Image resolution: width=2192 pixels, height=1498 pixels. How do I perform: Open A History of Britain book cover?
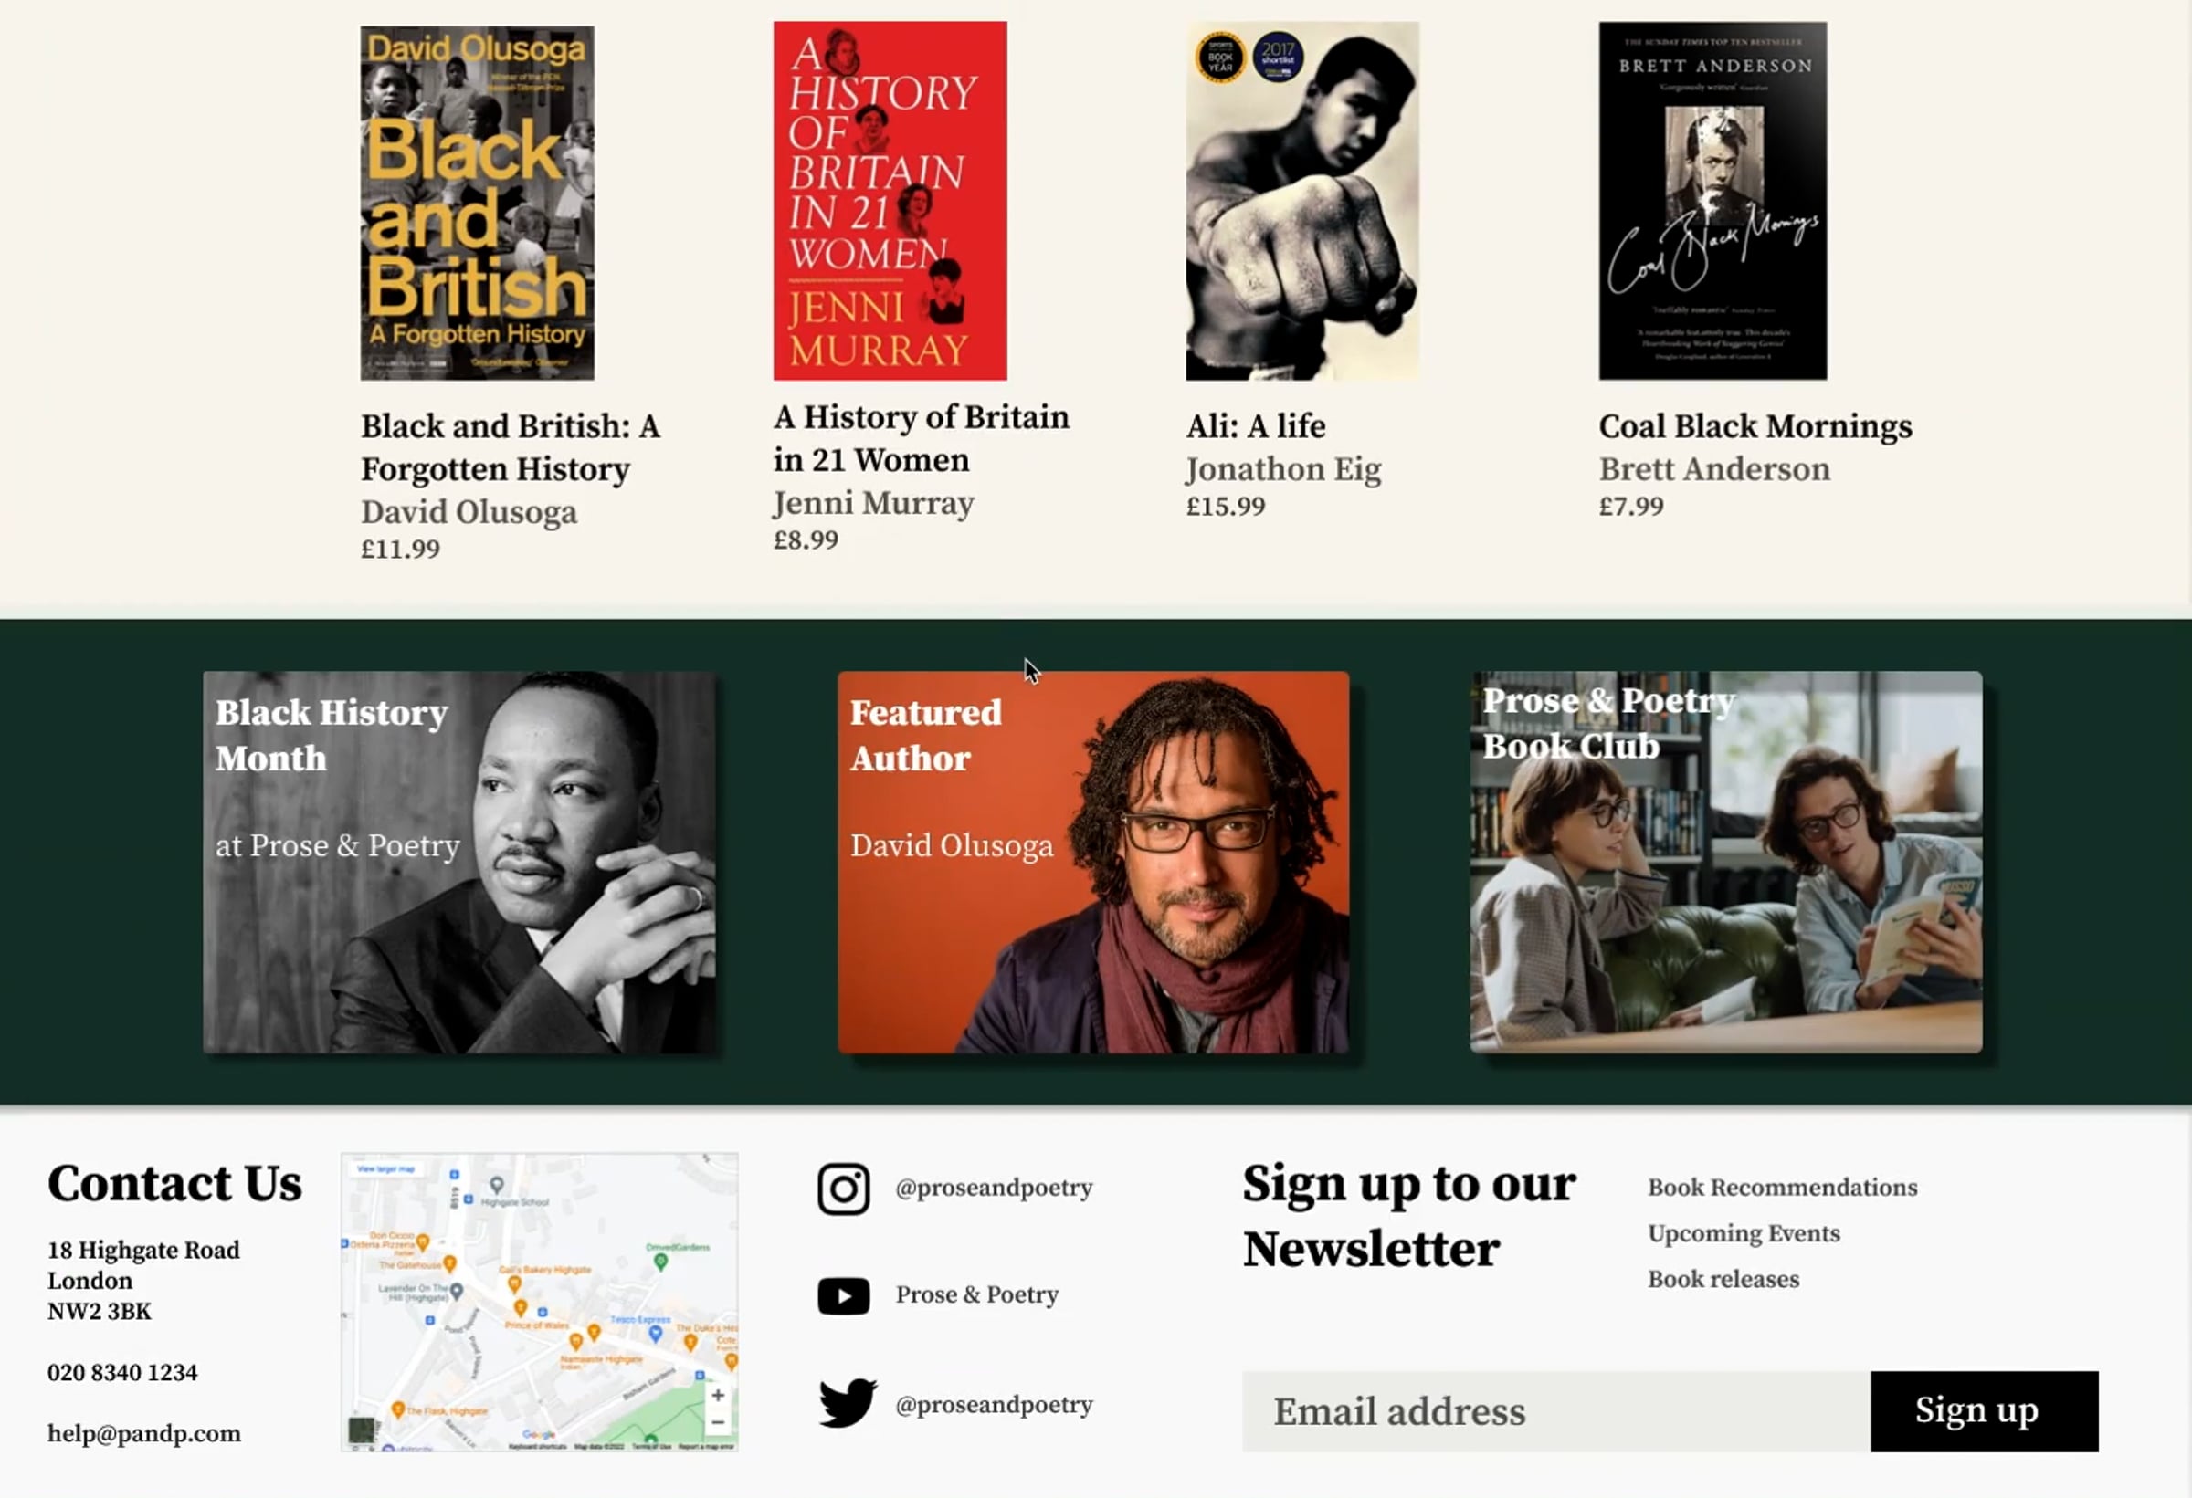890,201
